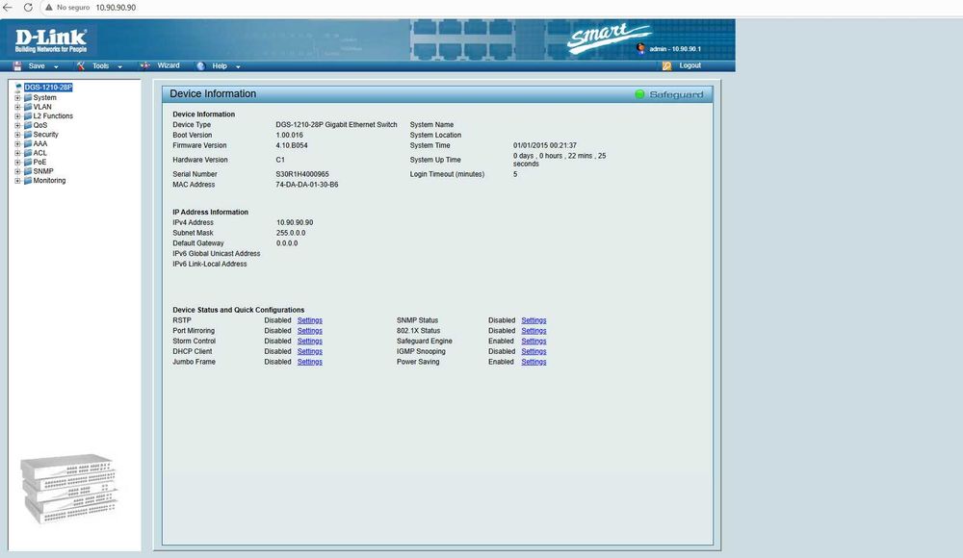Click the AAA folder icon
This screenshot has width=963, height=558.
28,143
